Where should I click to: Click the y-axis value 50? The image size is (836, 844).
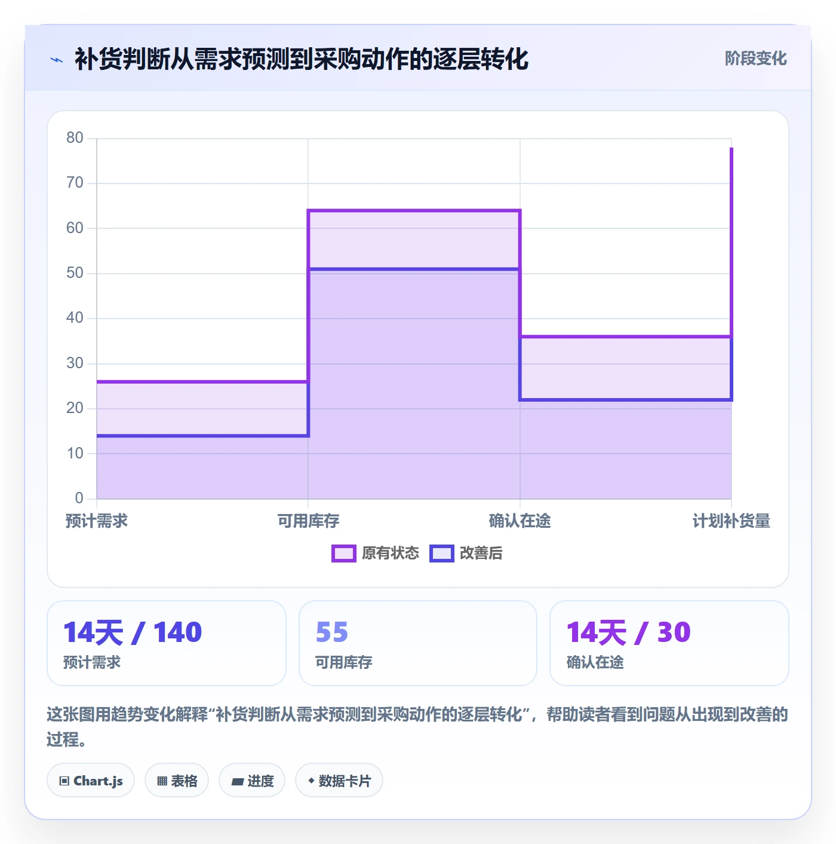(x=75, y=273)
